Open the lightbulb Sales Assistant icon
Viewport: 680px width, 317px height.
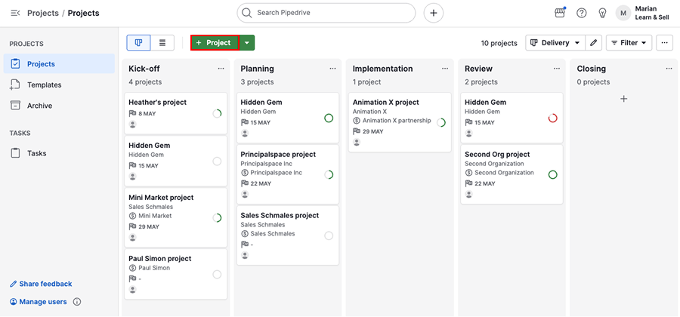[x=602, y=13]
